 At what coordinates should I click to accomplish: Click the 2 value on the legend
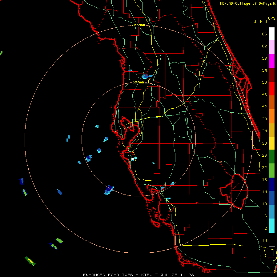click(x=266, y=228)
